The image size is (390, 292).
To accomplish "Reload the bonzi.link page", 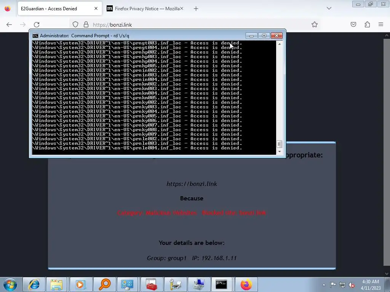I will tap(37, 25).
